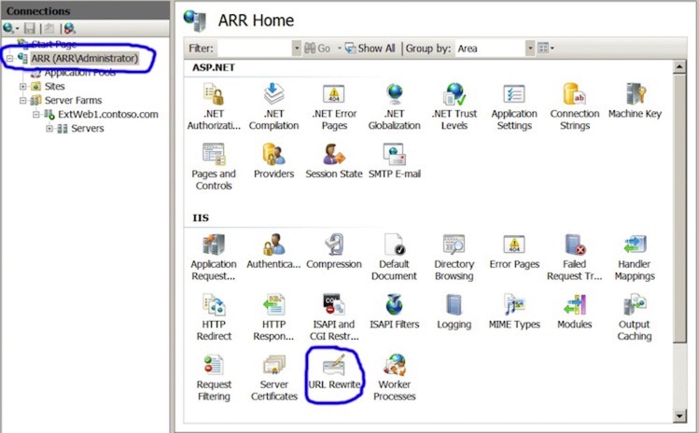Screen dimensions: 699x433
Task: Open the Filter combo box dropdown arrow
Action: 296,48
